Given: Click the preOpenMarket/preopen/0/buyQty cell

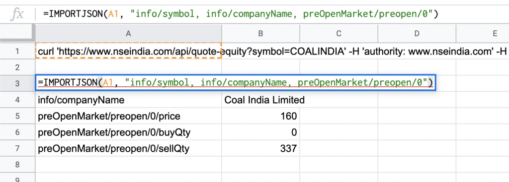Looking at the screenshot, I should [129, 132].
